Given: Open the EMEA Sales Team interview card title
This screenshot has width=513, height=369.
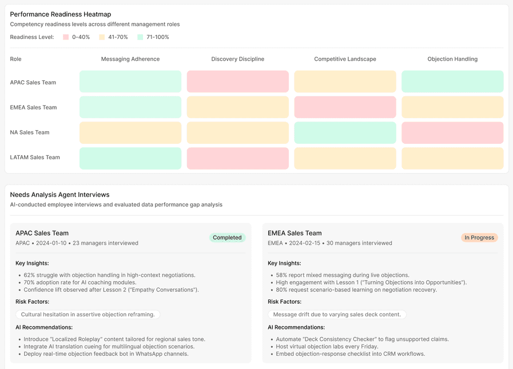Looking at the screenshot, I should [295, 233].
